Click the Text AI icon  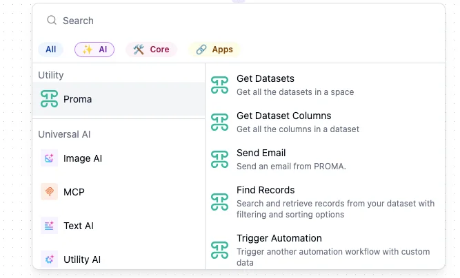coord(49,226)
